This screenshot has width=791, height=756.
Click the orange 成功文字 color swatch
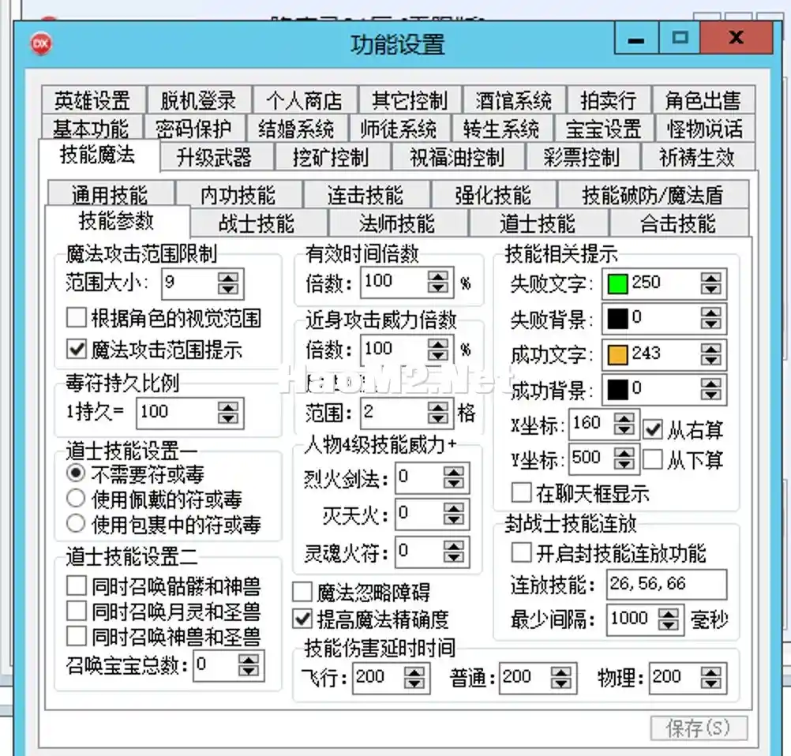pos(617,354)
